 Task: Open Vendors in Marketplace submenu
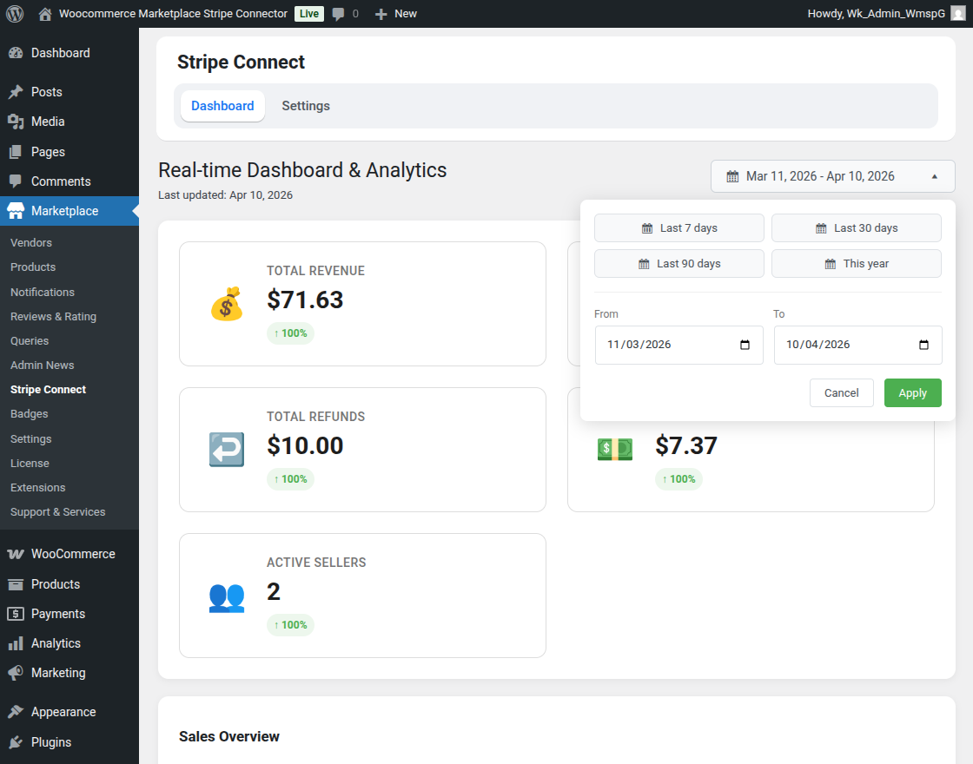pyautogui.click(x=31, y=243)
